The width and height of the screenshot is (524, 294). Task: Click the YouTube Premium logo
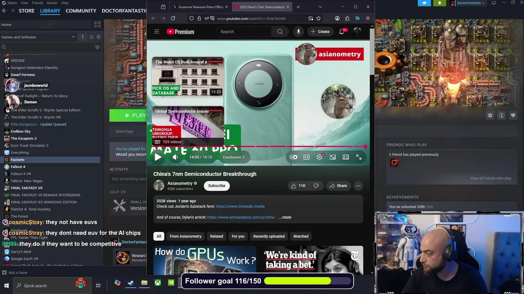(x=181, y=31)
